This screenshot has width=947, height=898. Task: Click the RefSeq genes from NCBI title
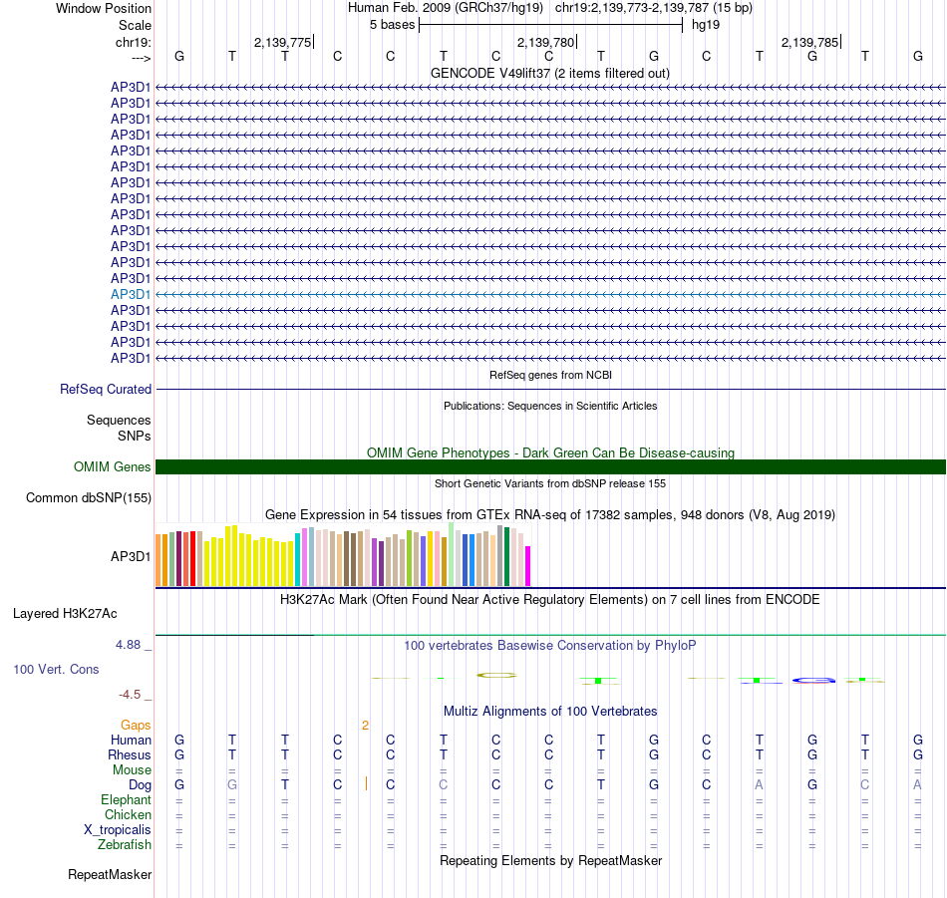point(550,375)
